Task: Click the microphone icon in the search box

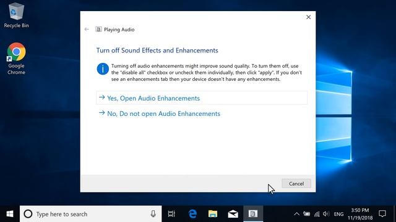Action: [x=153, y=214]
